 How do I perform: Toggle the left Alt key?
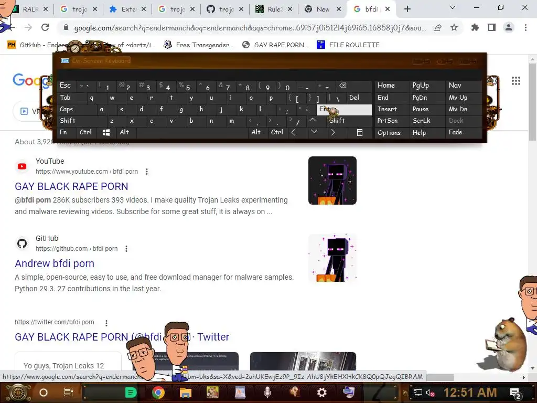point(126,132)
